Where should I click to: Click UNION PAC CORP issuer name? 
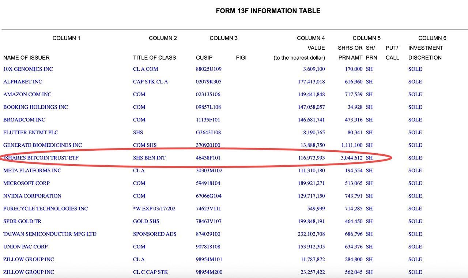(x=26, y=247)
